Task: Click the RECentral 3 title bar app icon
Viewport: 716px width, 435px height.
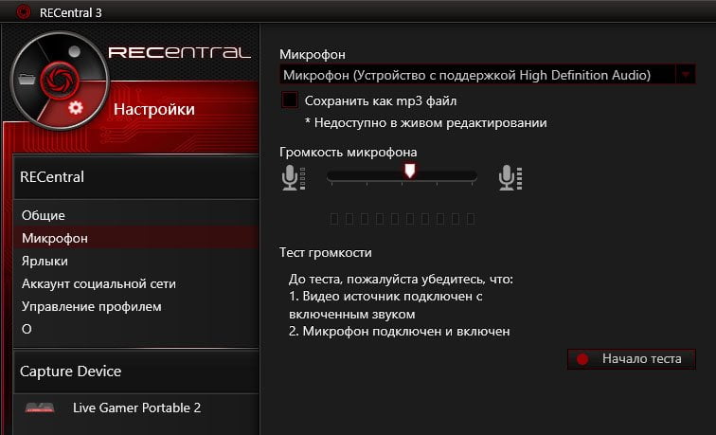Action: [x=24, y=12]
